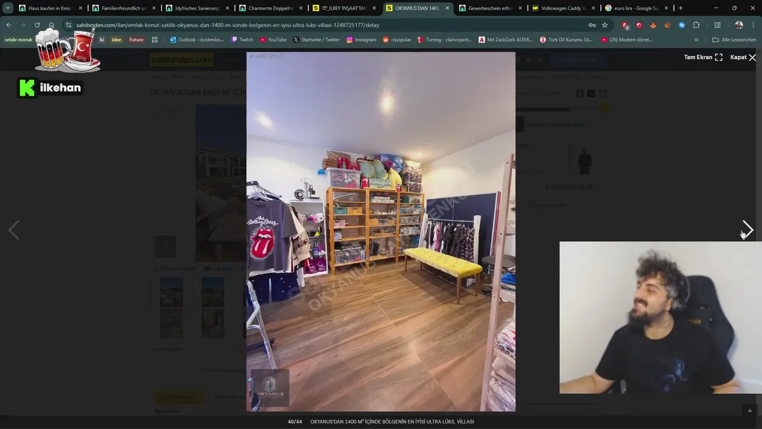Open the r/popular Reddit bookmark
762x429 pixels.
coord(397,39)
